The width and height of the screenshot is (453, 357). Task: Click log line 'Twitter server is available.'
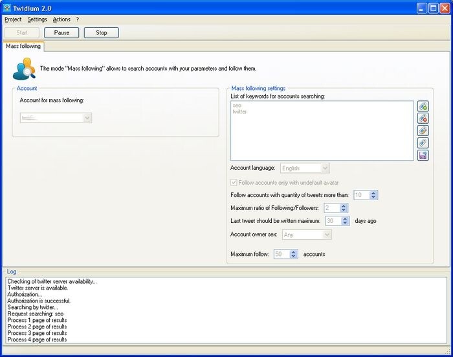38,288
